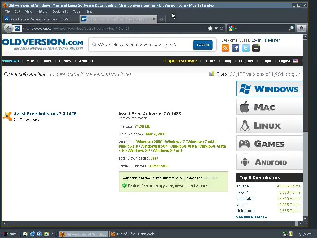
Task: Open the Google search engine selector
Action: 232,28
